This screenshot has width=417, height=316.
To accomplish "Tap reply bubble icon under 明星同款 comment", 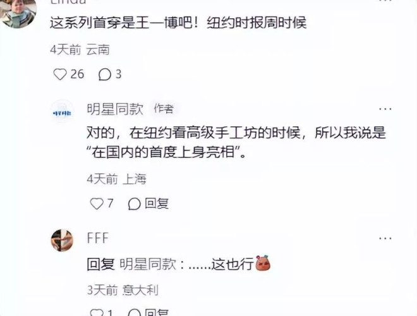I will (x=135, y=204).
